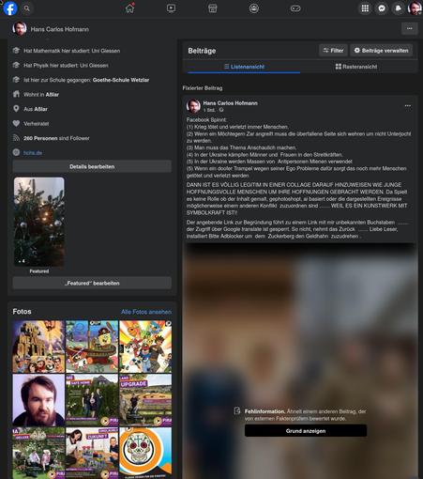The image size is (423, 479).
Task: Open the Messenger icon
Action: click(382, 8)
